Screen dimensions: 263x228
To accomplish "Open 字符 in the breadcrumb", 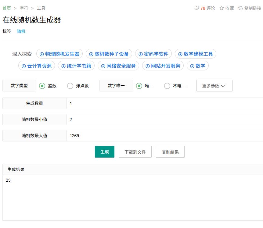I will (24, 8).
